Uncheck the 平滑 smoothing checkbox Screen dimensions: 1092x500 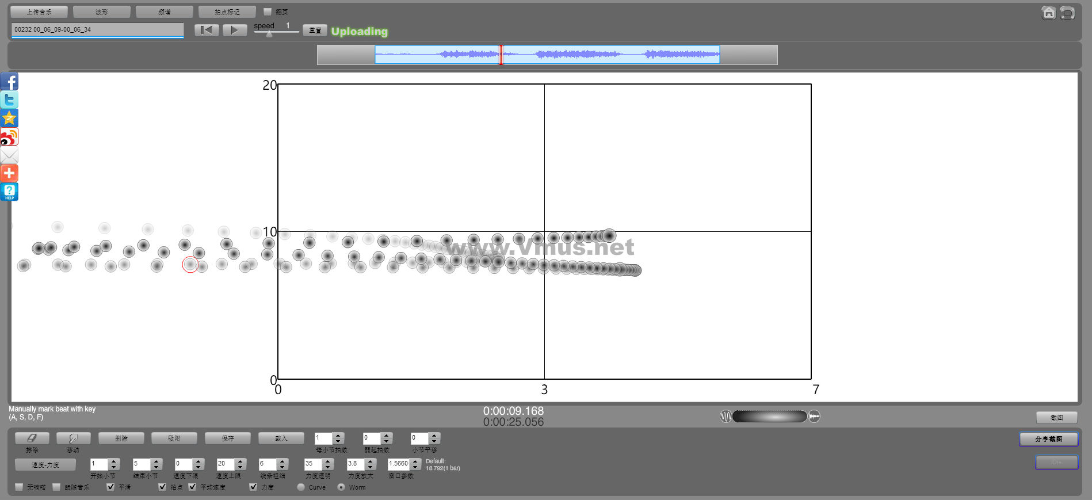click(110, 487)
